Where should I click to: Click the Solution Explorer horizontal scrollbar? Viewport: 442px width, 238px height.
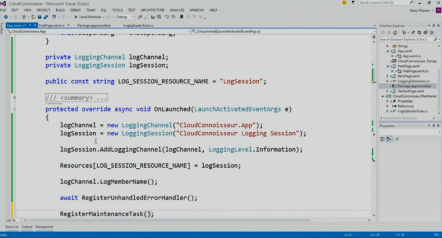400,118
